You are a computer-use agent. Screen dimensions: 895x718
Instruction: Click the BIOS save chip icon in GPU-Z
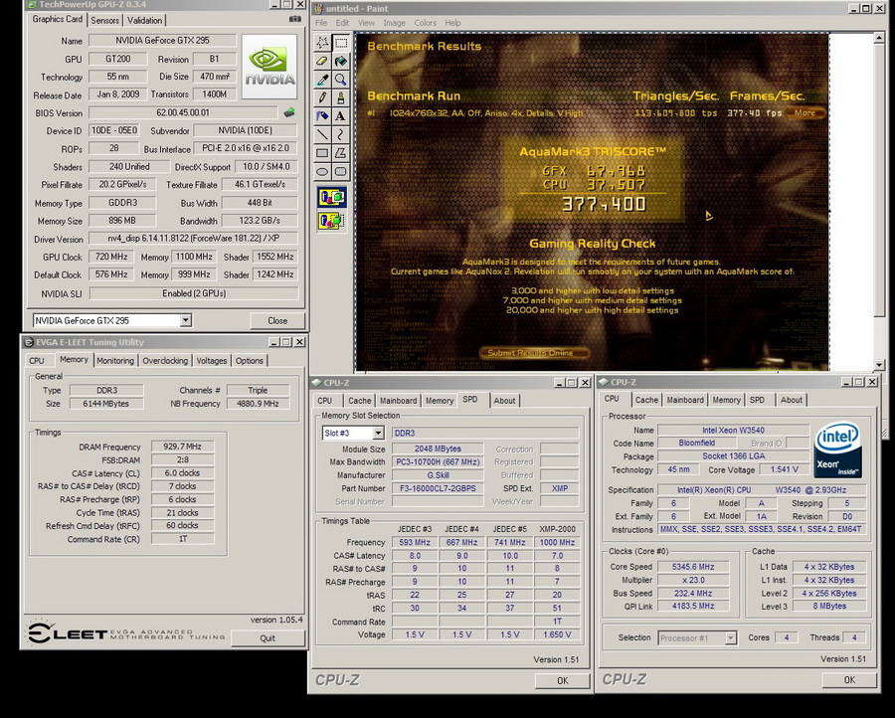click(x=289, y=112)
